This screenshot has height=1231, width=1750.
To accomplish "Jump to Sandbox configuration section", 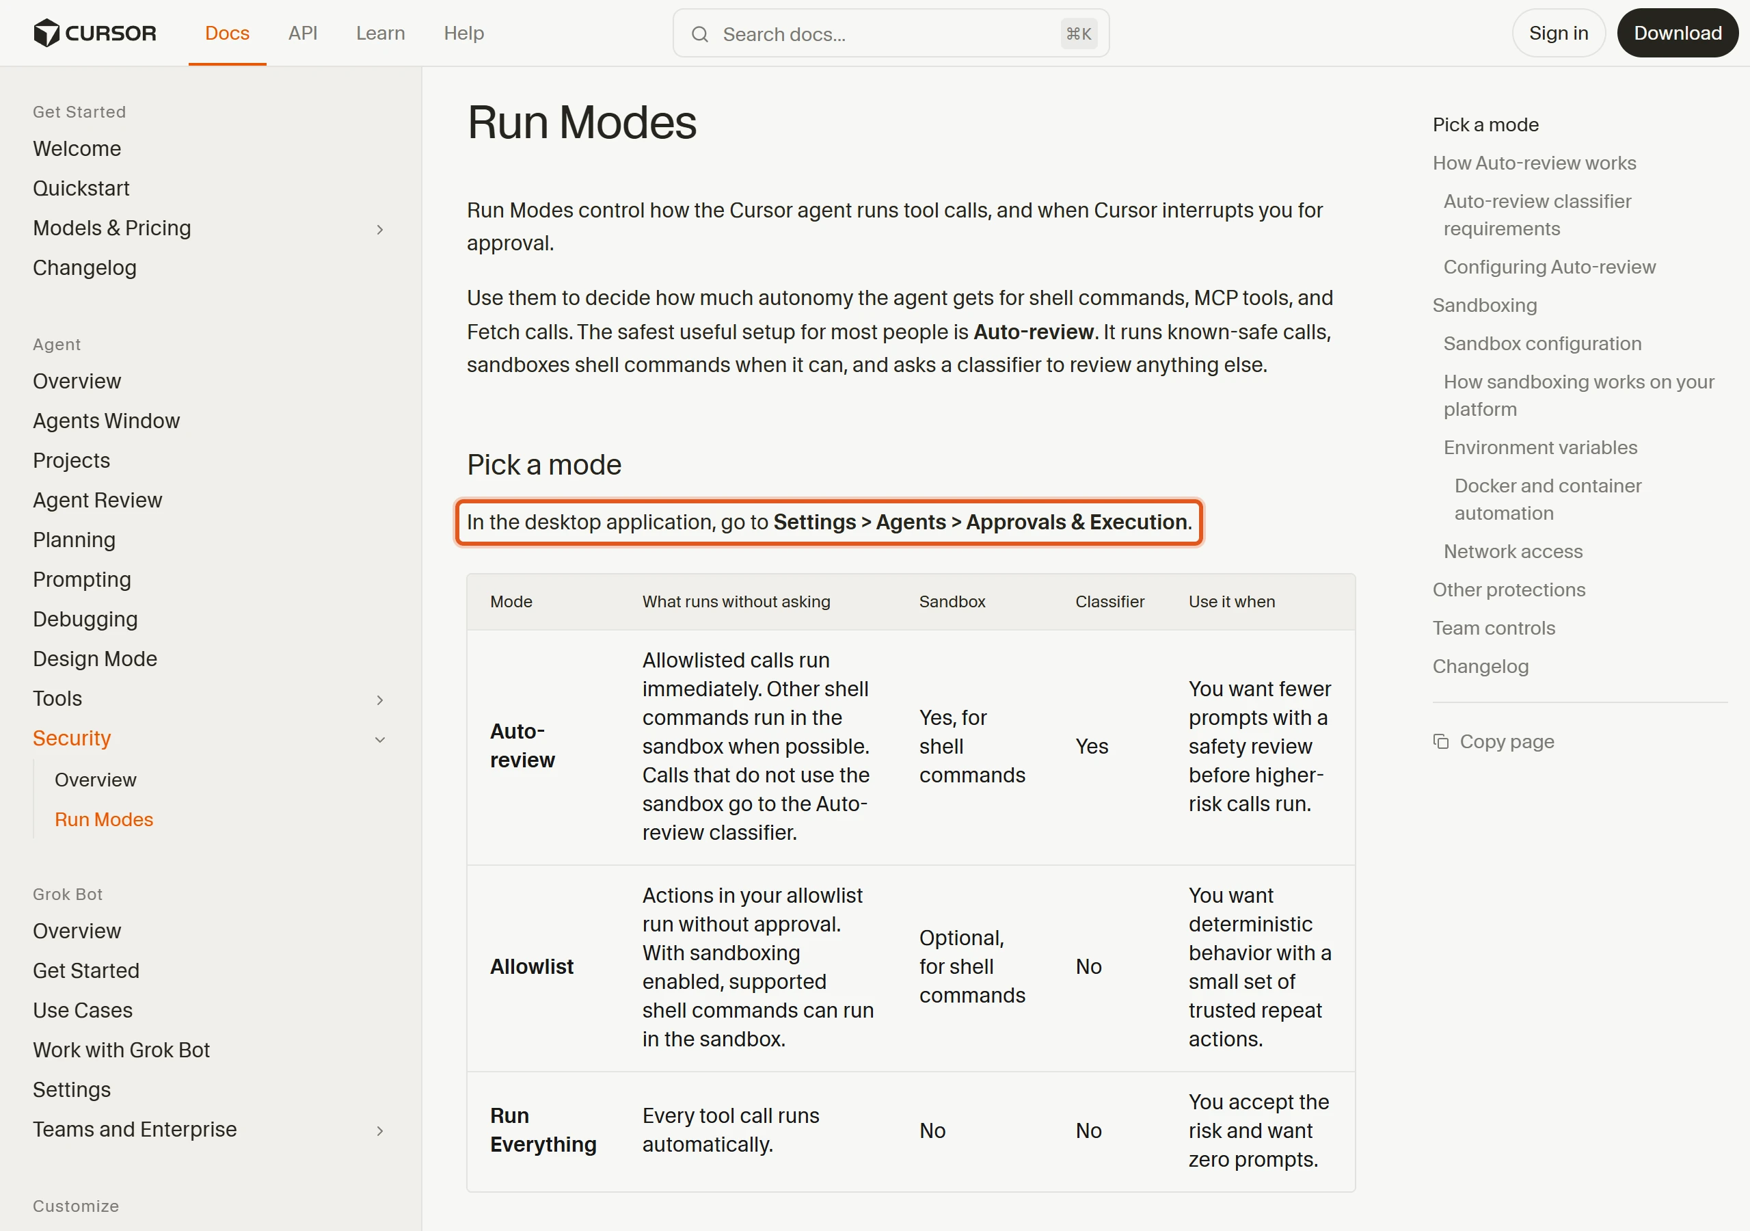I will (1542, 343).
